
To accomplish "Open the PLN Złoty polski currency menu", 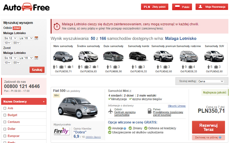I will point(154,7).
